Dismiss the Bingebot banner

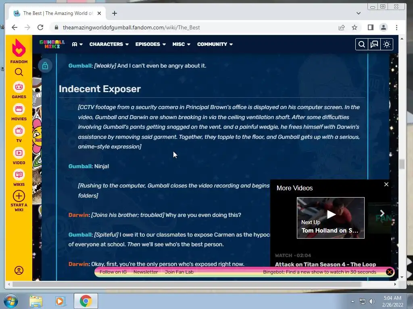coord(390,272)
